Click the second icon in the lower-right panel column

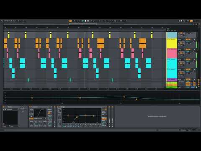pos(199,82)
